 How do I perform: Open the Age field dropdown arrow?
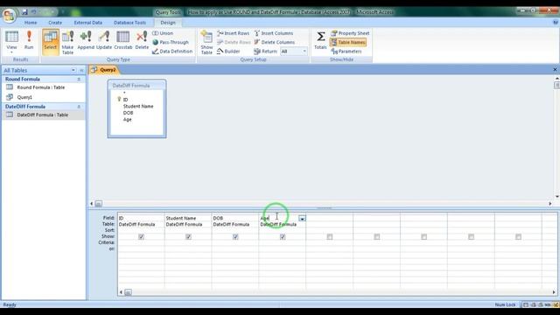[x=302, y=218]
